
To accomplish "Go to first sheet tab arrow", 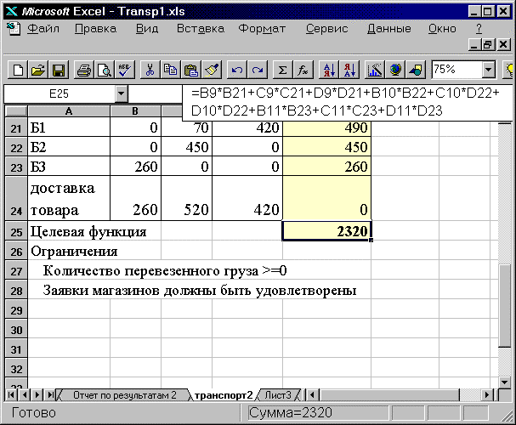I will 11,394.
